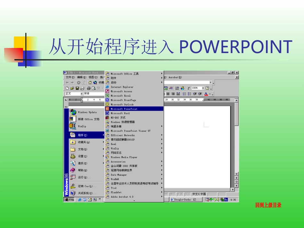304x228 pixels.
Task: Click 注销 Cao(L)... log off entry
Action: 87,186
